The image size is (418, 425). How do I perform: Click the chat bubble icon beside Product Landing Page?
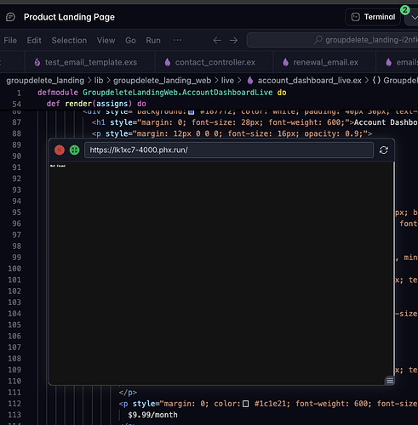pos(10,17)
